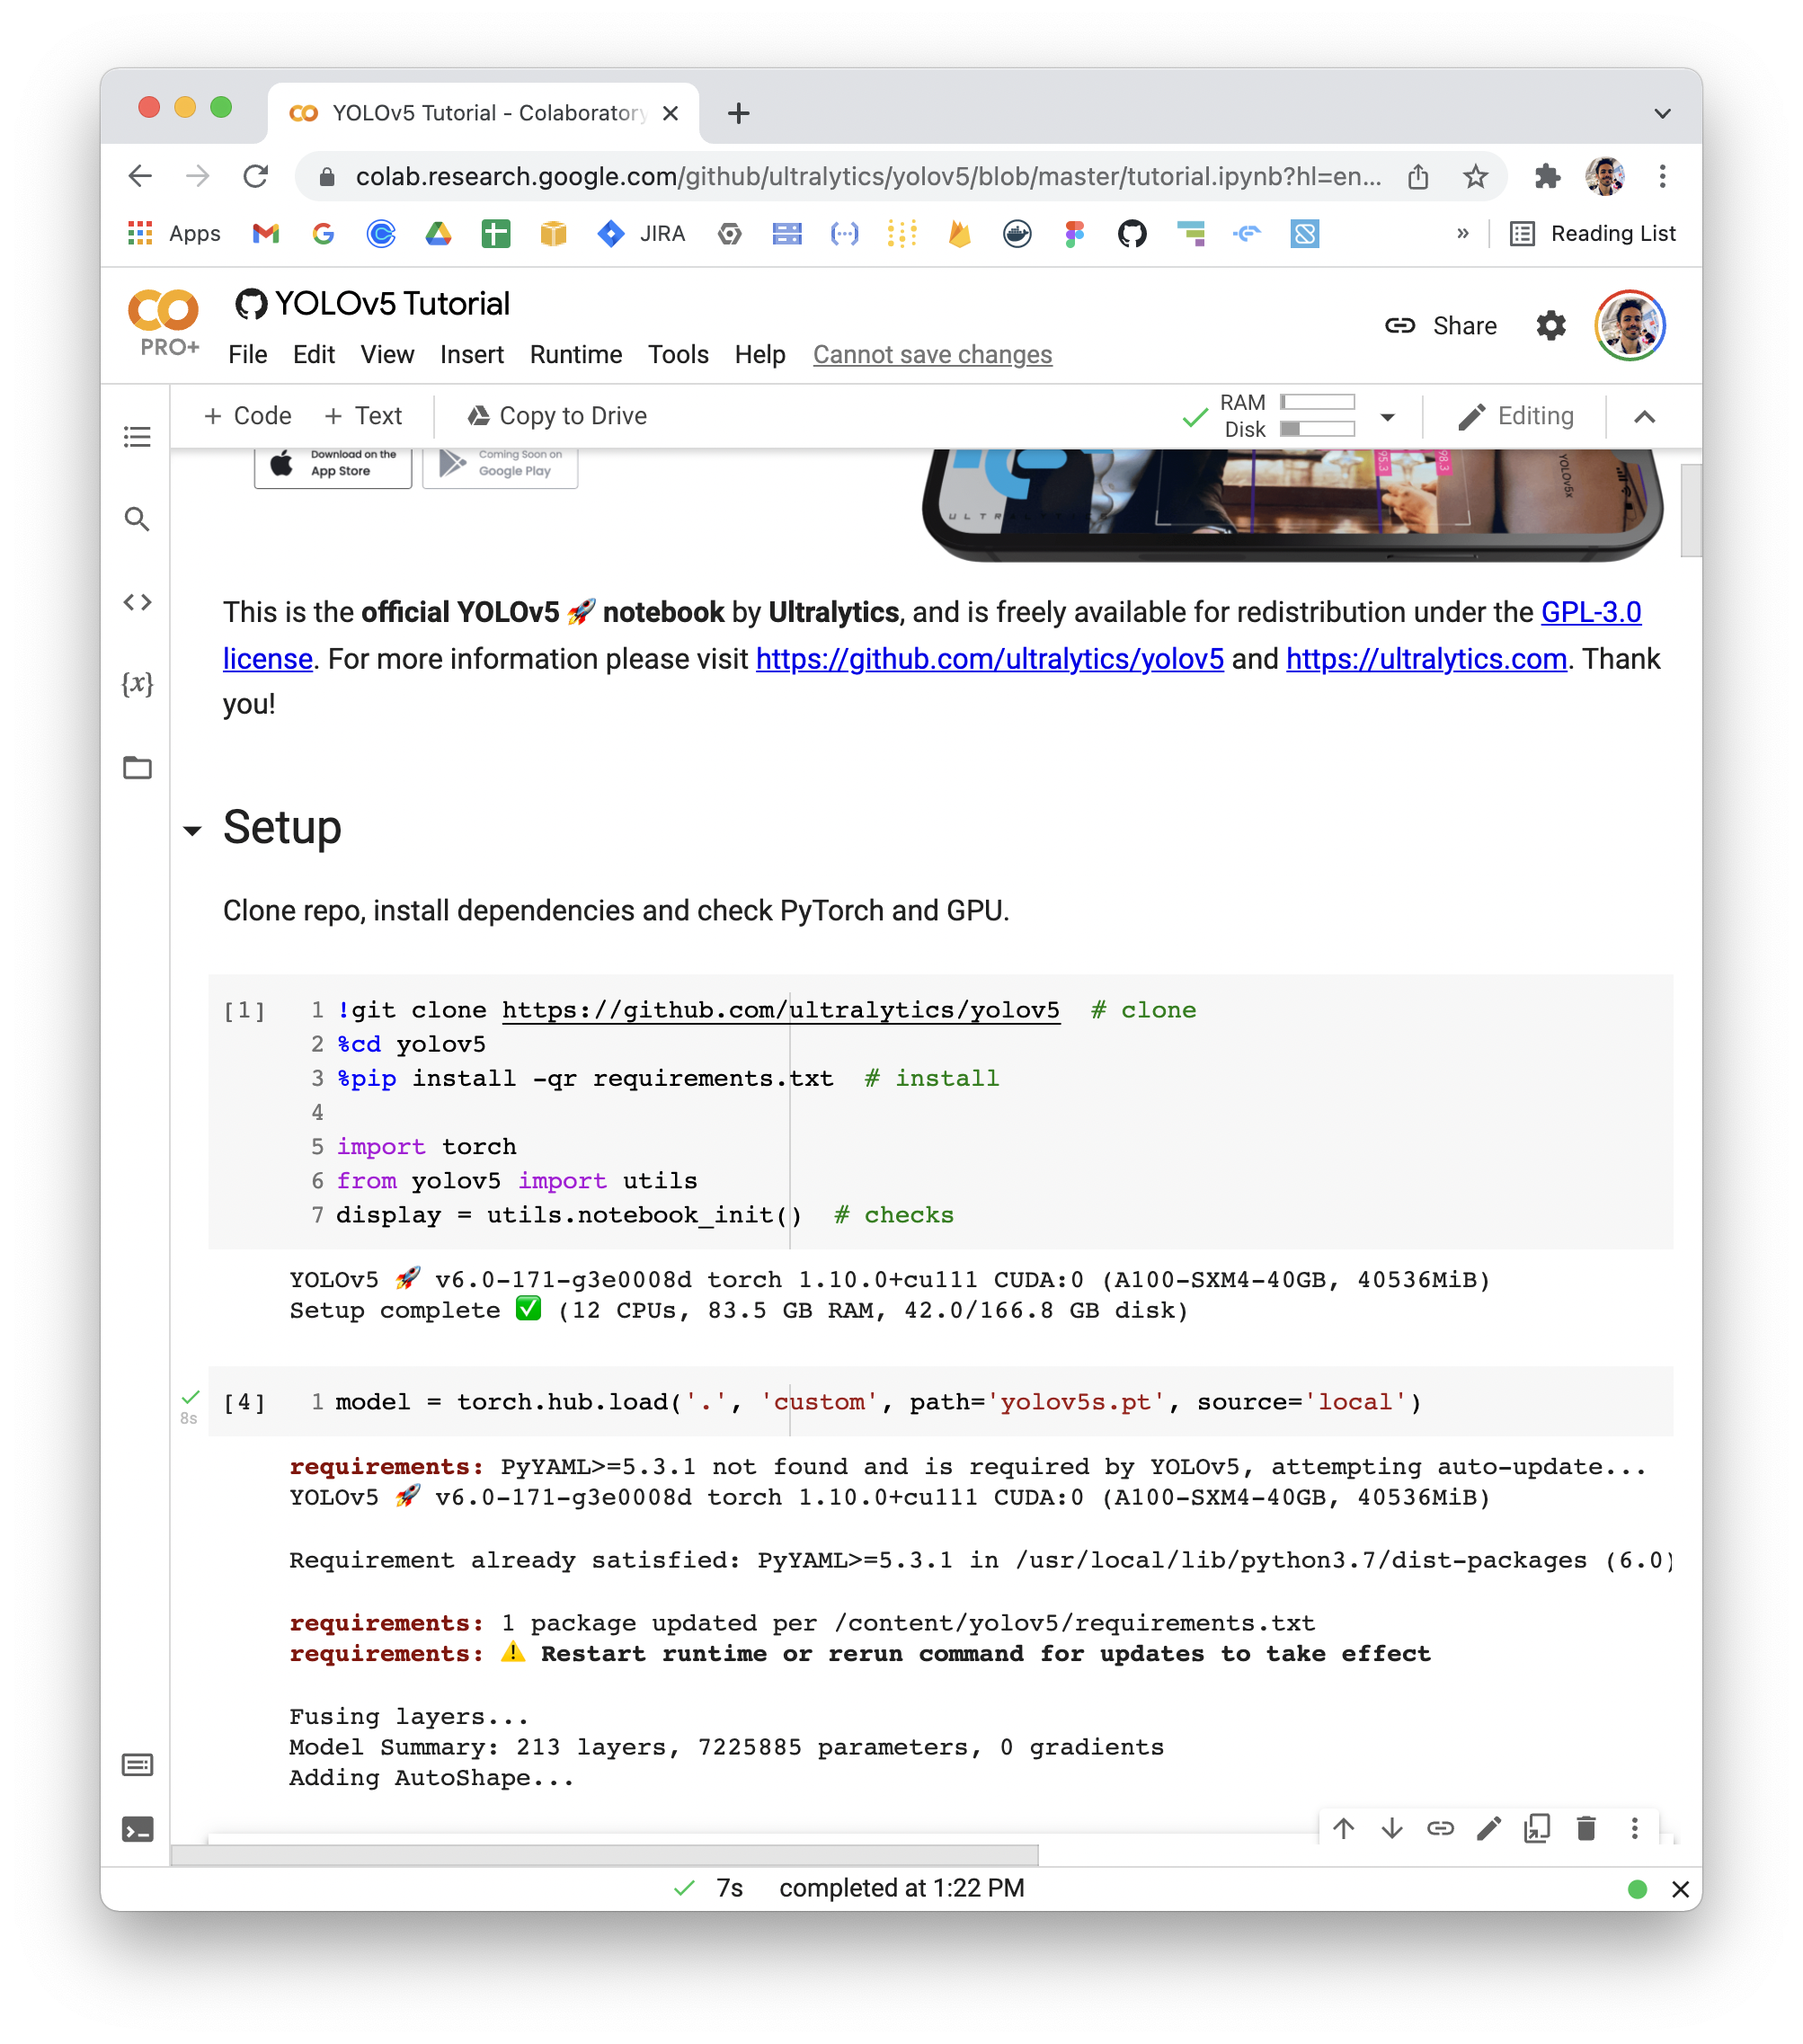Open the RAM Disk runtime dropdown arrow
Image resolution: width=1803 pixels, height=2044 pixels.
pos(1387,416)
